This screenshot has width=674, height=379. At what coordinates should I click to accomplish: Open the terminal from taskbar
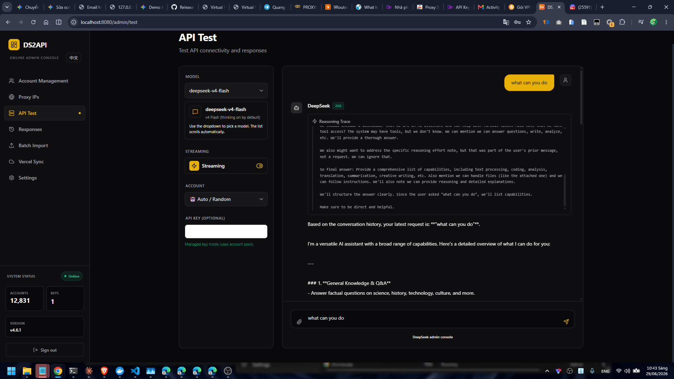[x=73, y=371]
